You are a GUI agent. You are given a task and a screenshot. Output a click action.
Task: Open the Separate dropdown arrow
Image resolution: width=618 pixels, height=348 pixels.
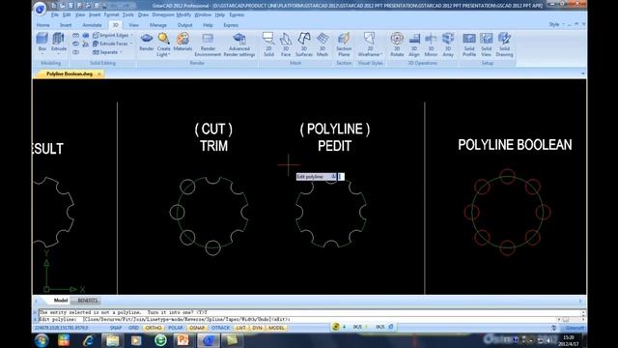[121, 52]
